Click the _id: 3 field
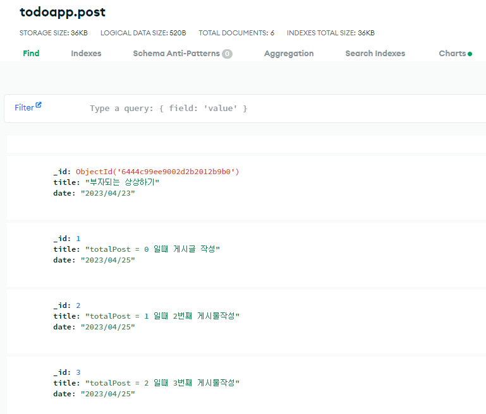Image resolution: width=486 pixels, height=414 pixels. (x=67, y=372)
